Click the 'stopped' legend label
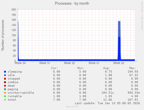This screenshot has height=110, width=144. 14,79
